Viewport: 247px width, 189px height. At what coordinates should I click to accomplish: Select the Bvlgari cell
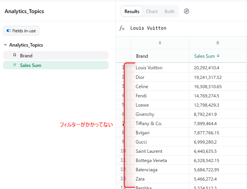click(x=160, y=133)
